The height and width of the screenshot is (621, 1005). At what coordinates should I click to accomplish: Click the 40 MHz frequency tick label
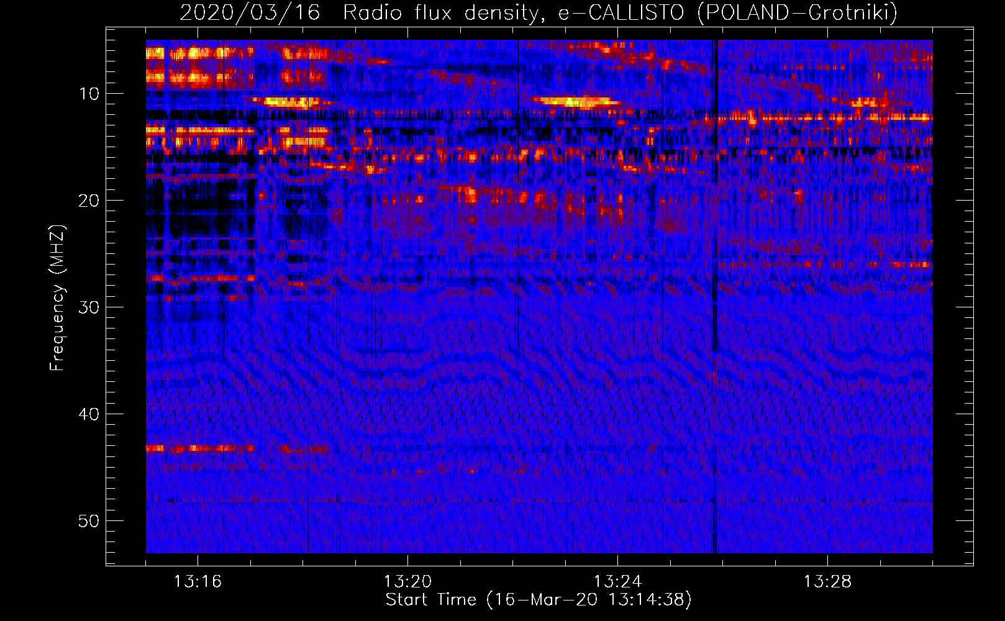(x=89, y=414)
